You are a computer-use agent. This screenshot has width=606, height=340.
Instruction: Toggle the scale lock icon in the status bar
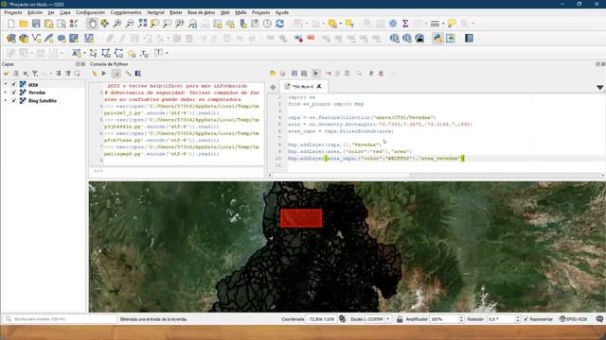[x=400, y=319]
